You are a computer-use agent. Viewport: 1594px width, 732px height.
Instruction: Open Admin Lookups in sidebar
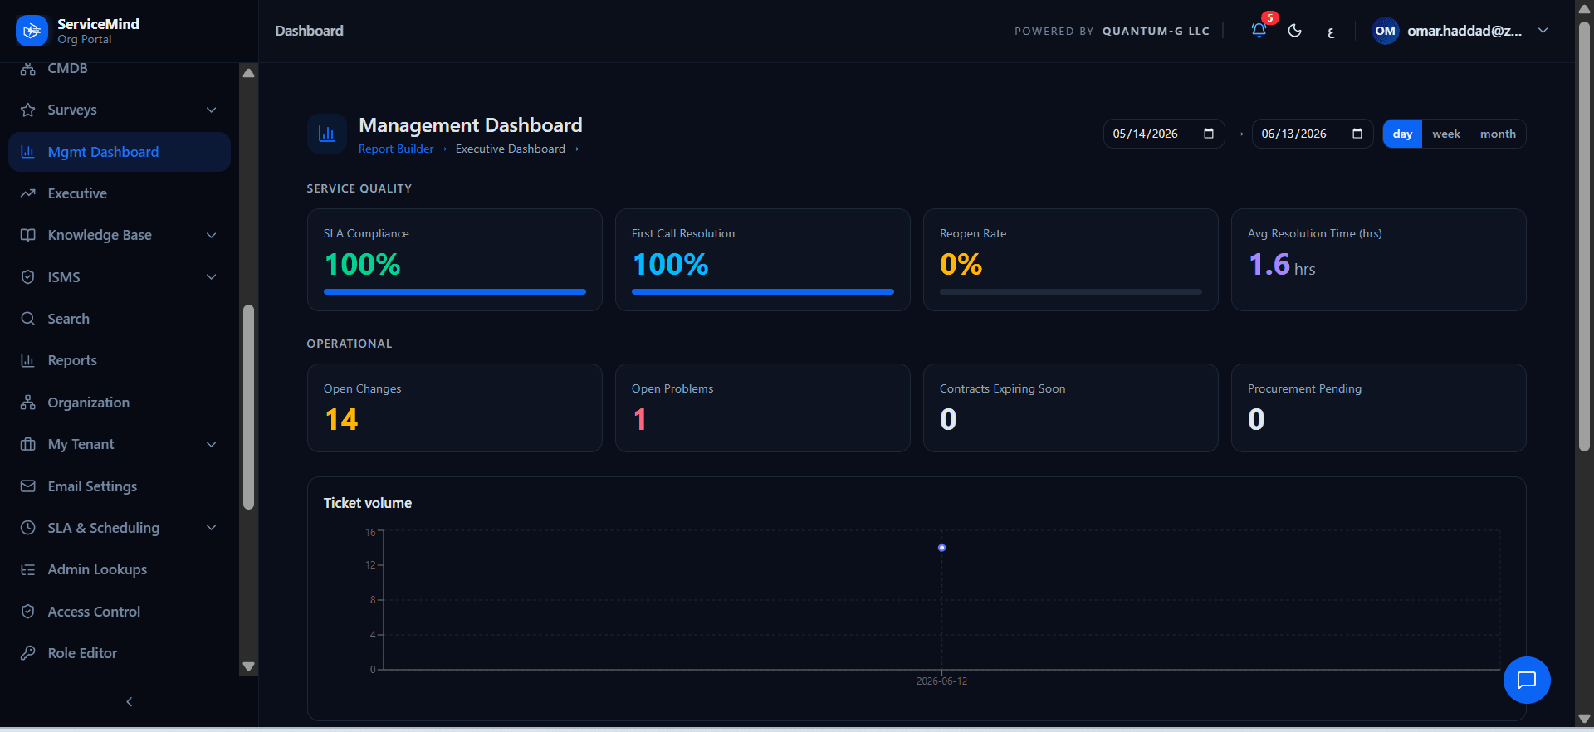click(x=120, y=569)
